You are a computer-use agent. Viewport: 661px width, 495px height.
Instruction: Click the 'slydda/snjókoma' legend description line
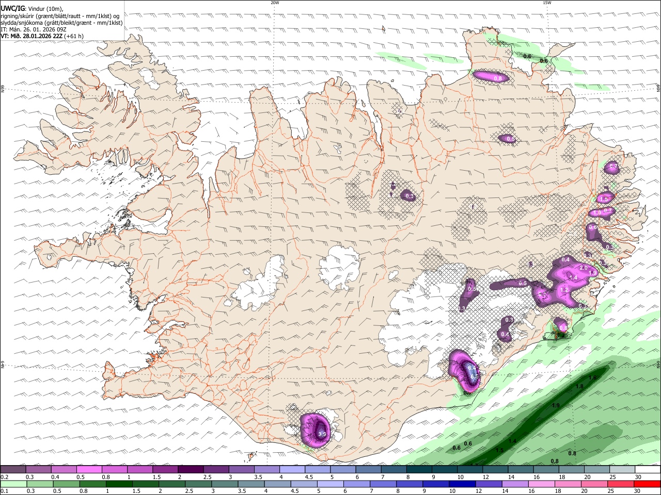pos(61,23)
